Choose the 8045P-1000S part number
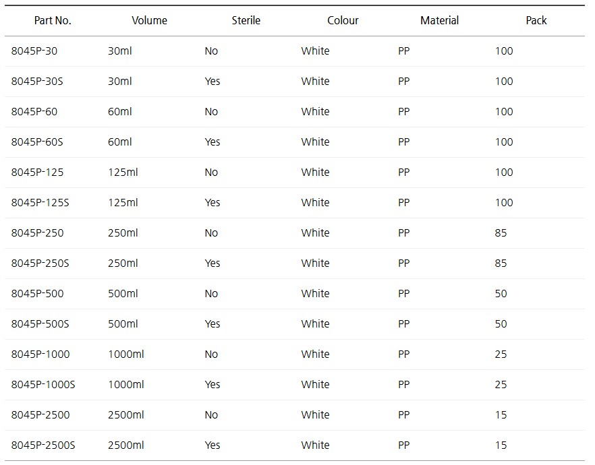 click(x=43, y=385)
